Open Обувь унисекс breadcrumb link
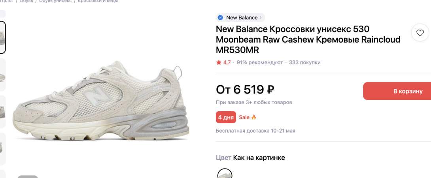 (x=55, y=1)
